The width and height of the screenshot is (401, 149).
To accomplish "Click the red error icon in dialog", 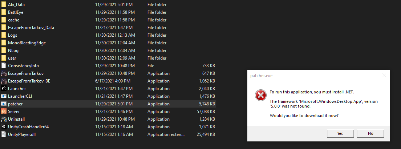I will pos(260,95).
